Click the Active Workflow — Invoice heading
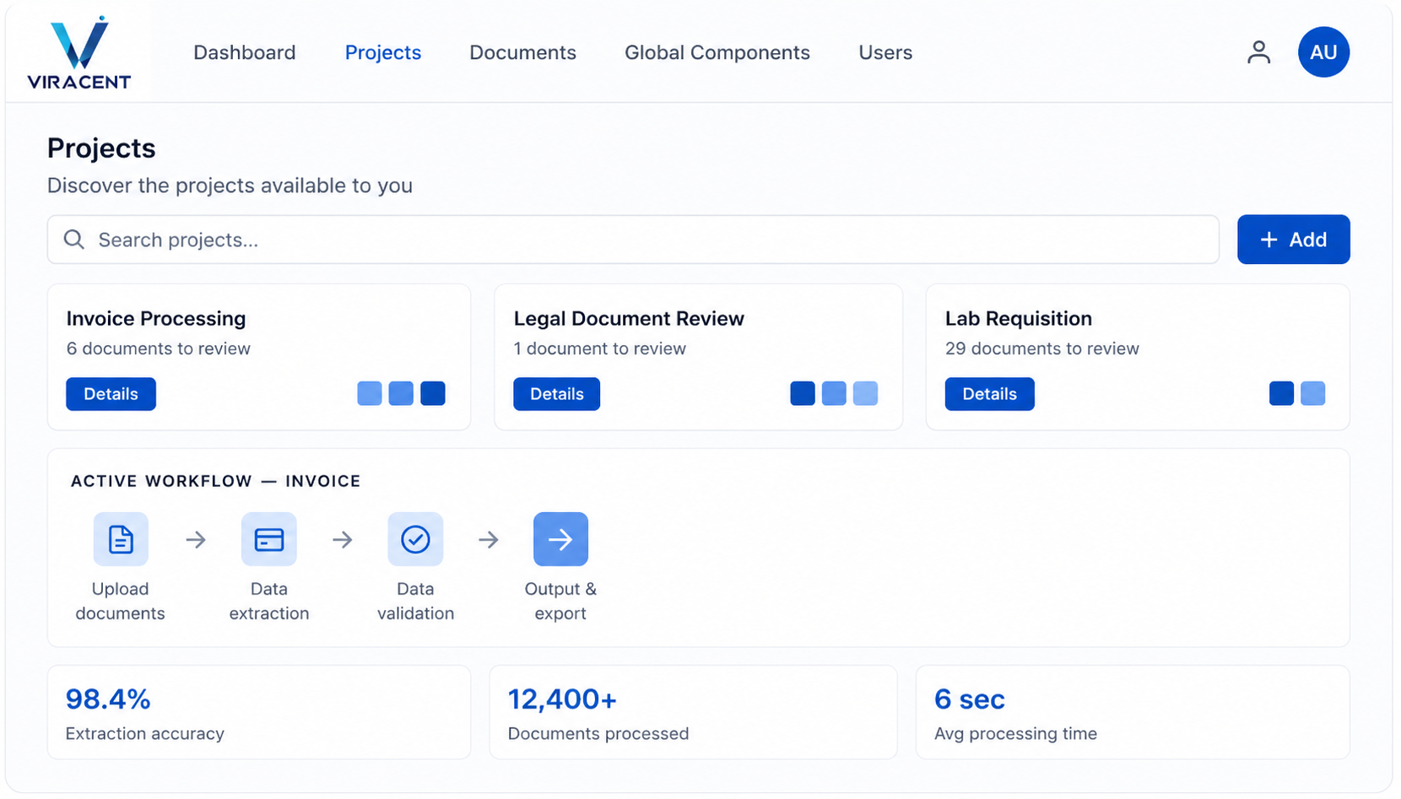The image size is (1401, 799). pyautogui.click(x=216, y=481)
